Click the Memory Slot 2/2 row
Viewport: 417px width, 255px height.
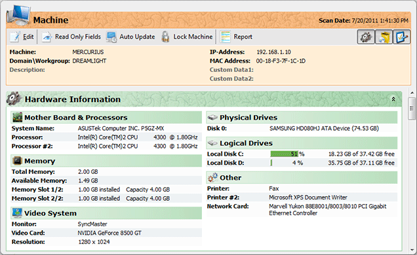tap(106, 199)
